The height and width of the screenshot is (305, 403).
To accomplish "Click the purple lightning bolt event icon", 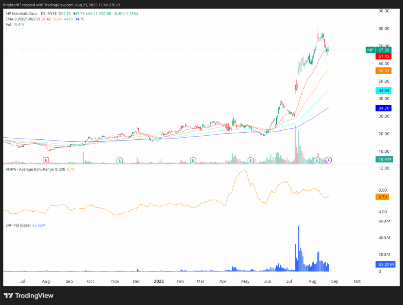I will pyautogui.click(x=328, y=160).
